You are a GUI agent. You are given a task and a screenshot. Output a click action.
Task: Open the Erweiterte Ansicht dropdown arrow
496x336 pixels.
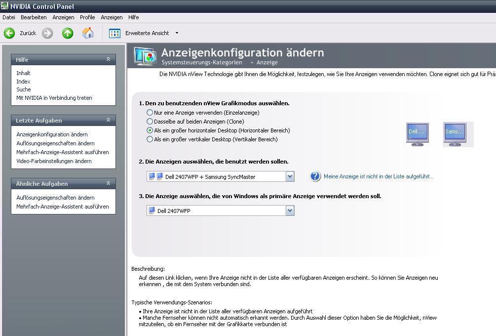click(x=177, y=33)
